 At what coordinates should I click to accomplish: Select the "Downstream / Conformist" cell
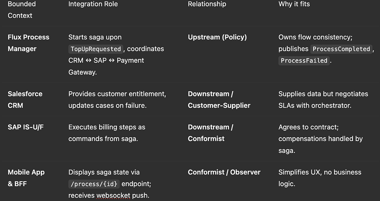click(210, 132)
